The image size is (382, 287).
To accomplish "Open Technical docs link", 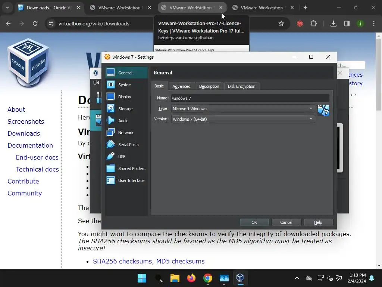I will [37, 169].
